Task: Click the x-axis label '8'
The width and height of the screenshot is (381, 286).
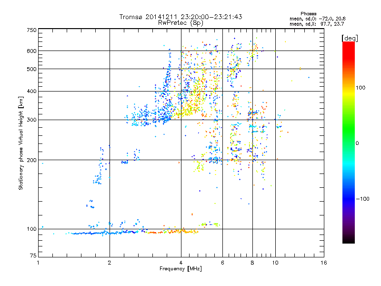Action: click(x=252, y=263)
